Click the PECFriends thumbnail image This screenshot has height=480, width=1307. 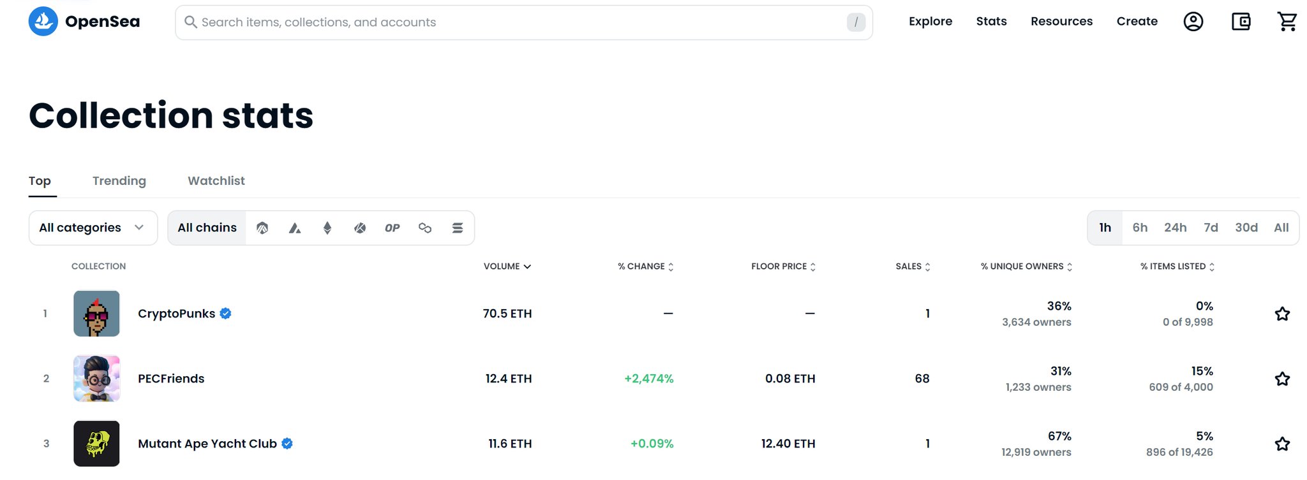(96, 379)
